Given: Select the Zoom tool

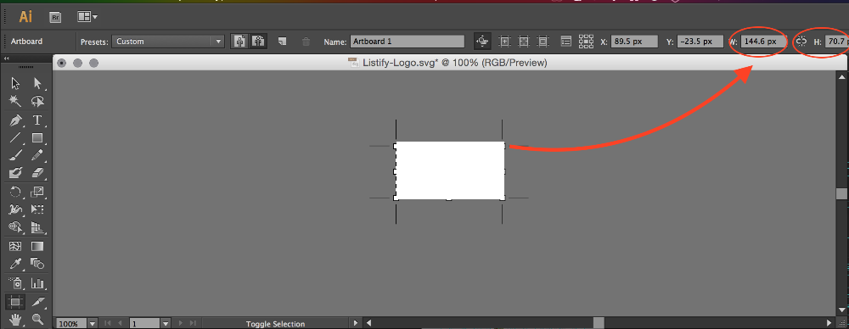Looking at the screenshot, I should coord(37,320).
